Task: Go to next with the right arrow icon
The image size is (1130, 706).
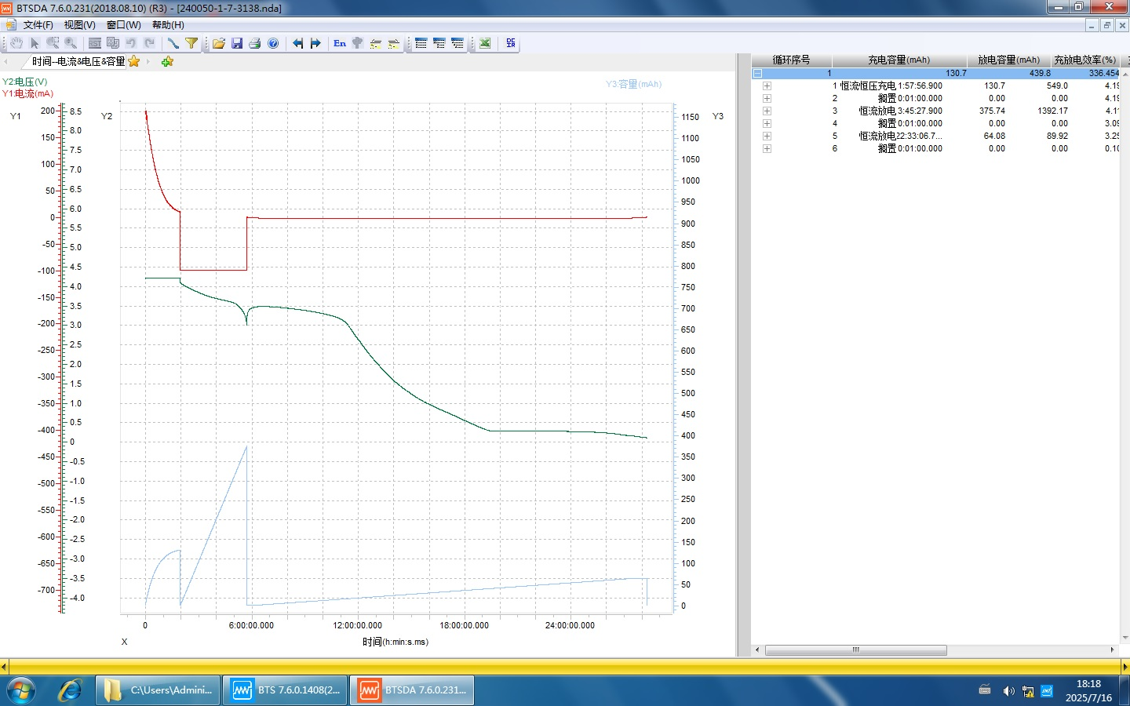Action: [x=315, y=43]
